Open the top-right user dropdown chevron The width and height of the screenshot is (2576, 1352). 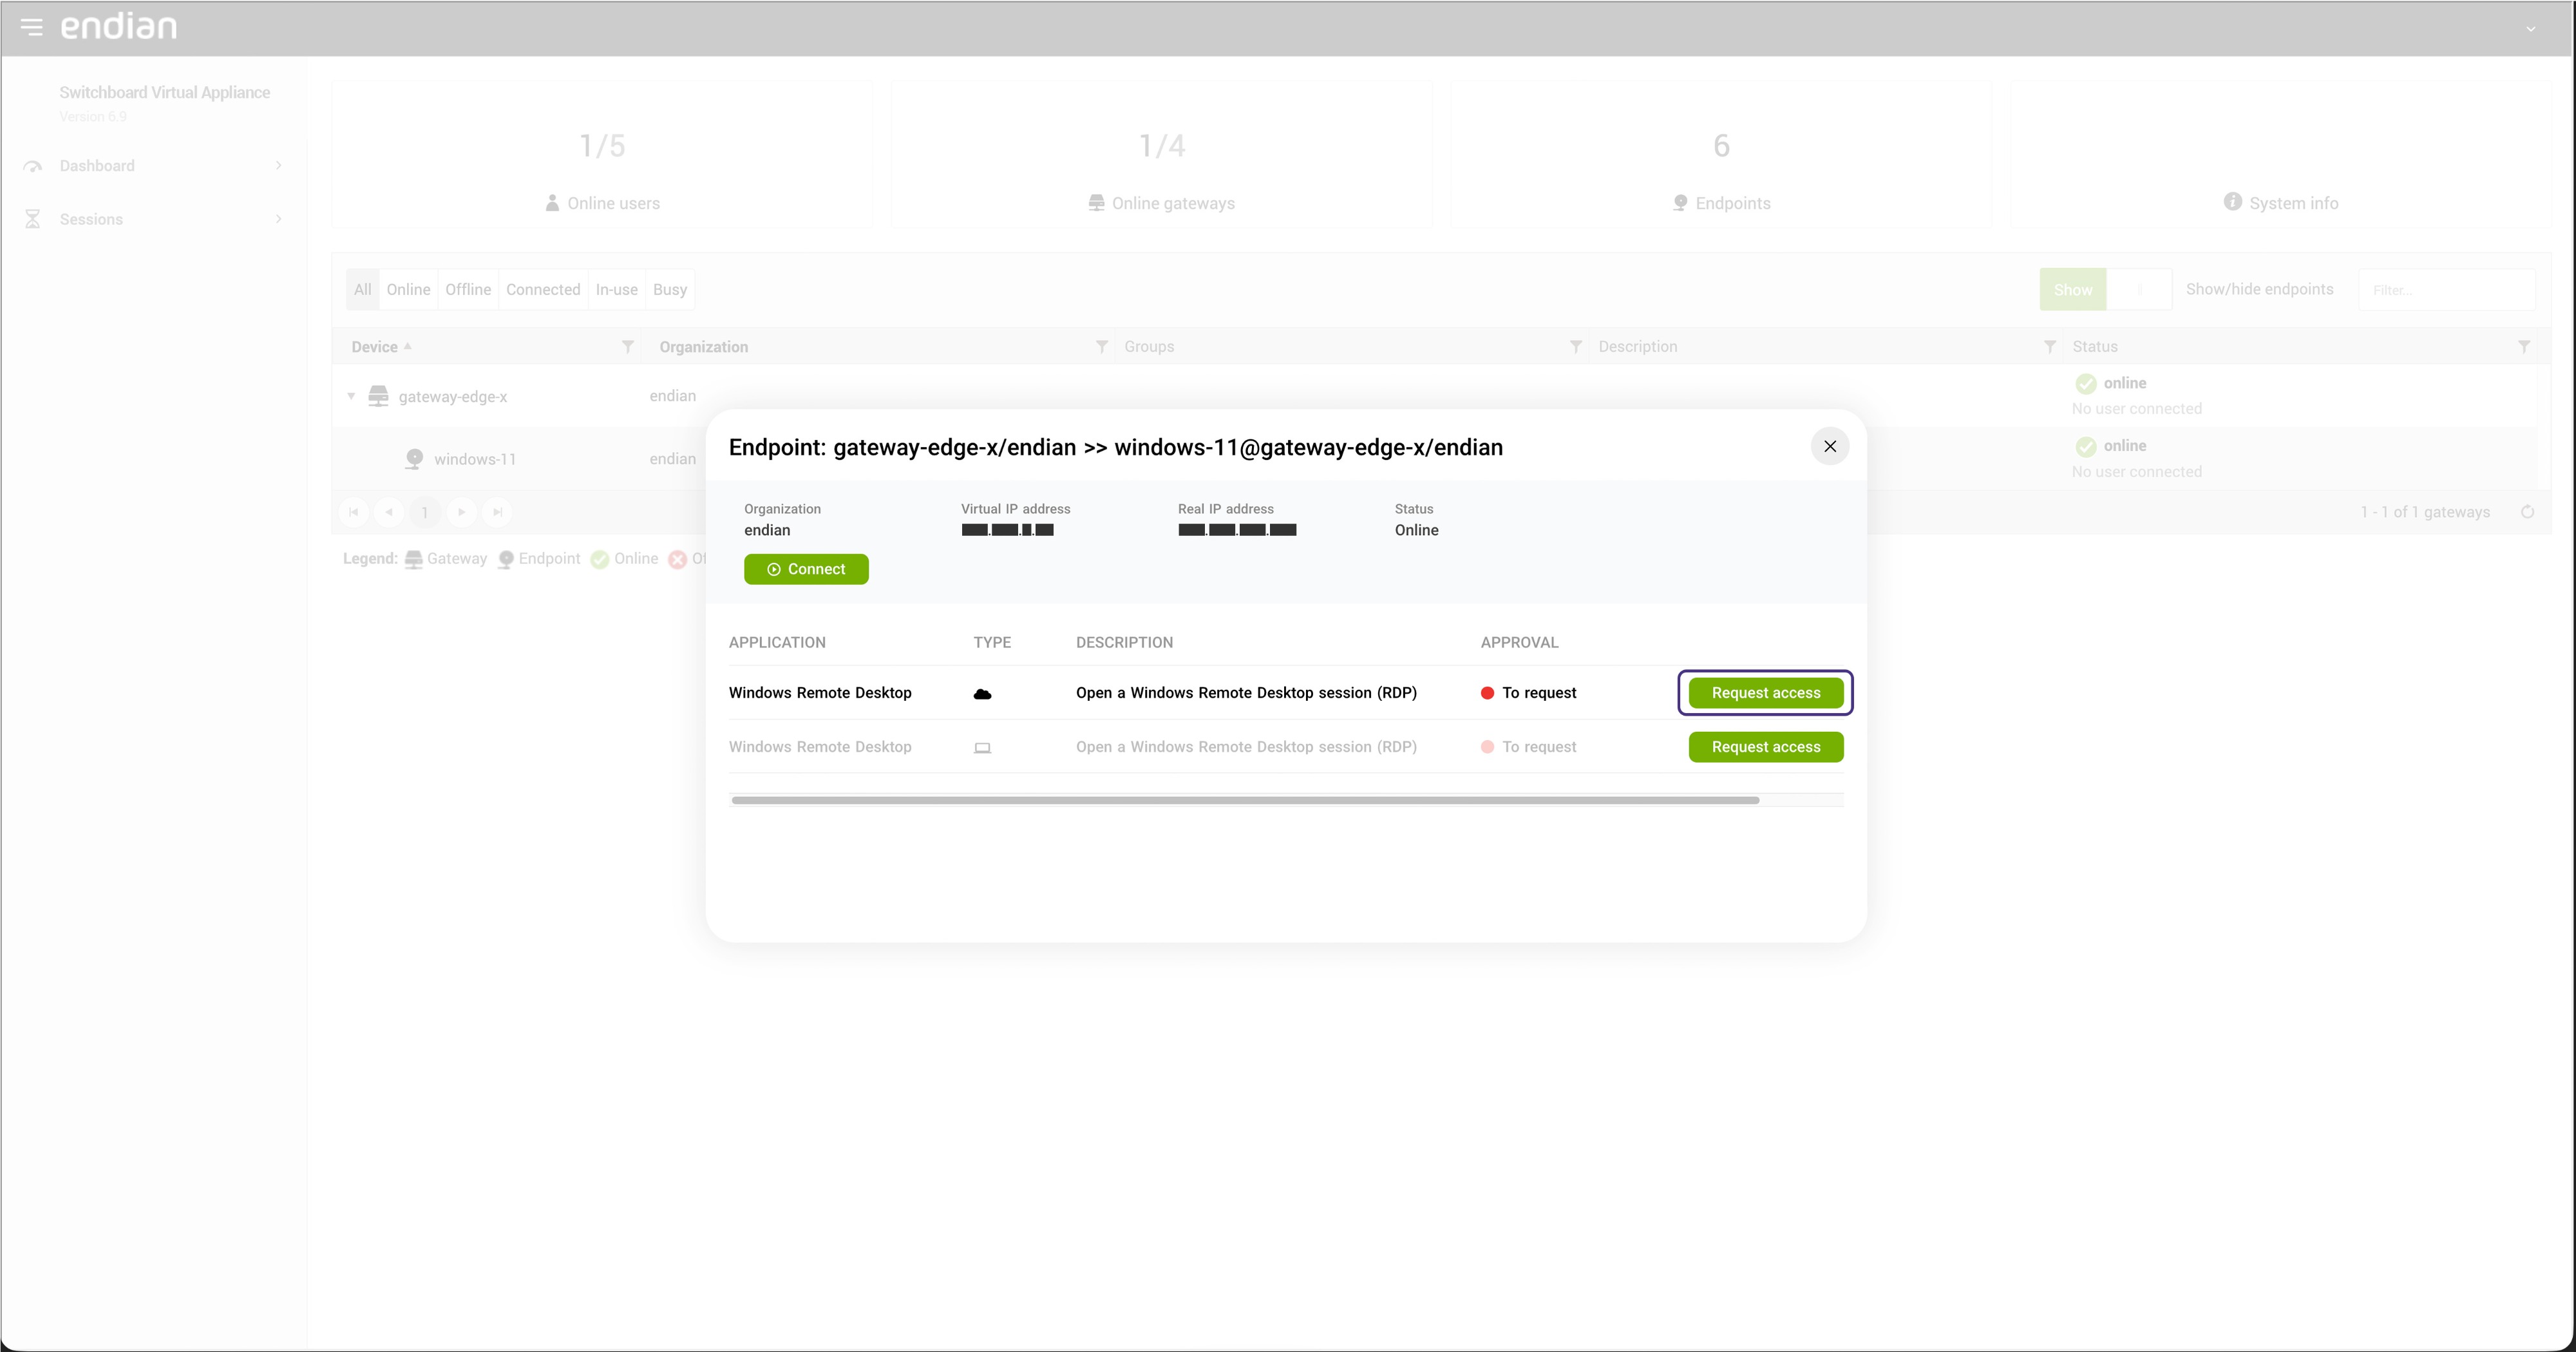coord(2530,29)
